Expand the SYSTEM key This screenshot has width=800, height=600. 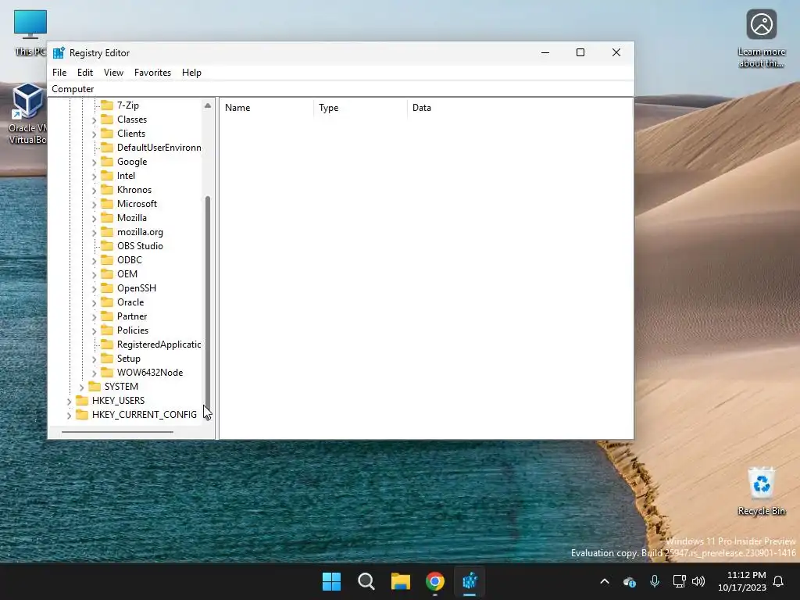click(x=81, y=387)
